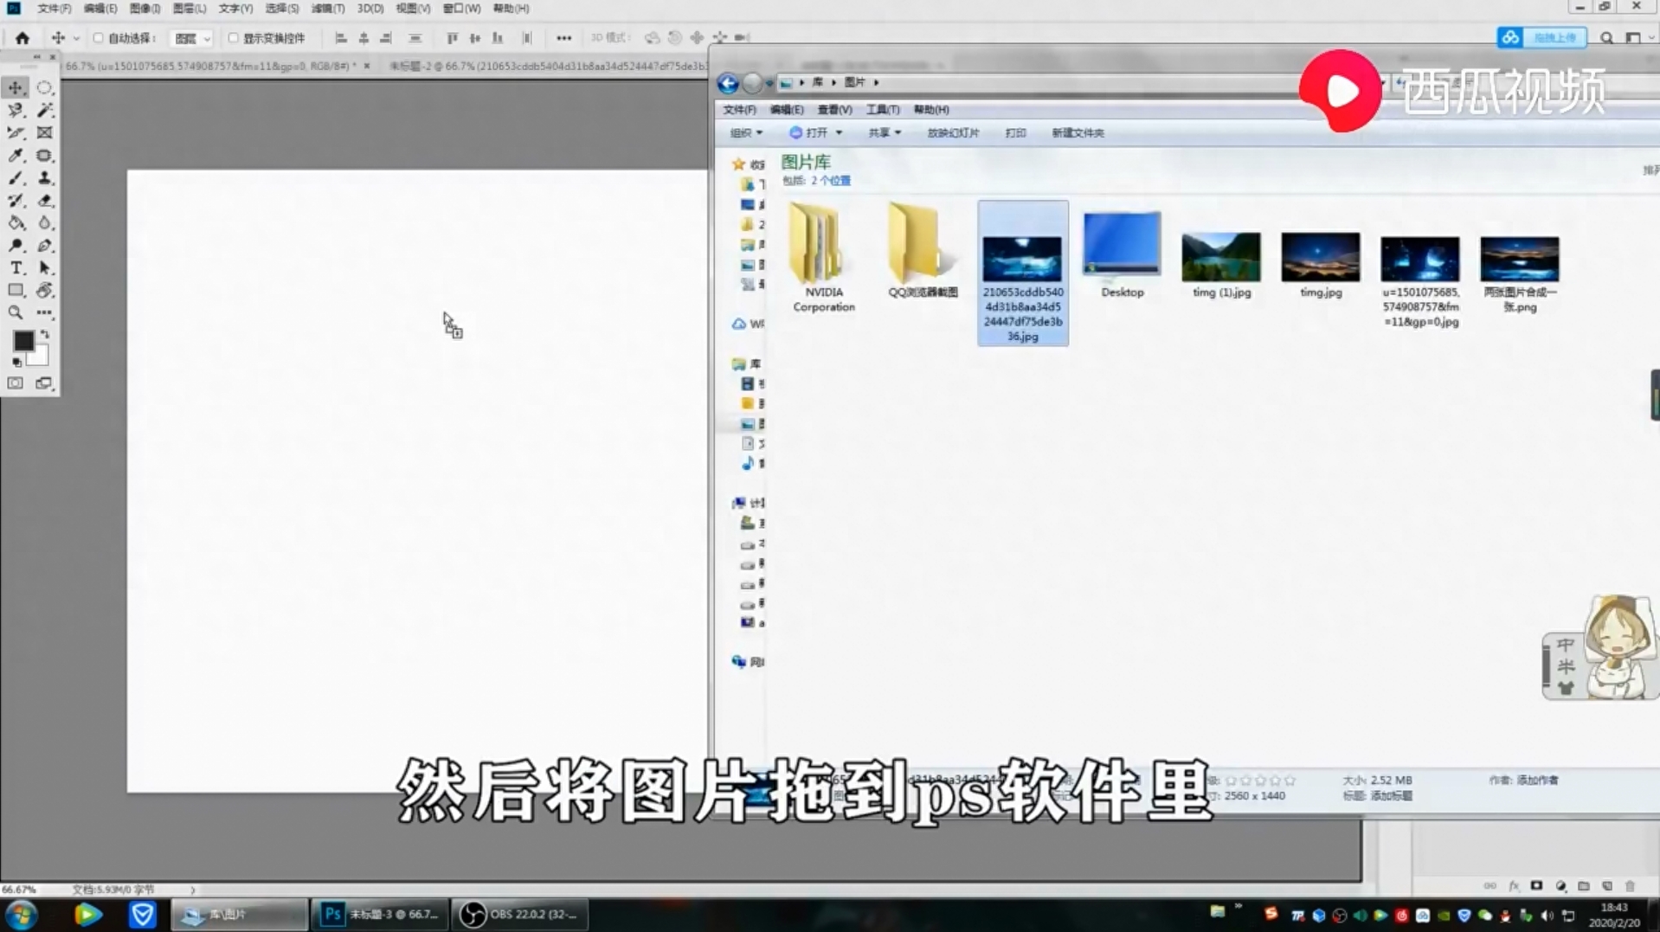
Task: Click the 新建文件夹 button
Action: pyautogui.click(x=1077, y=133)
